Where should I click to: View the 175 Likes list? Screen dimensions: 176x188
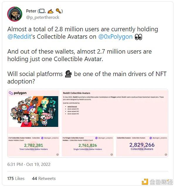(x=16, y=178)
